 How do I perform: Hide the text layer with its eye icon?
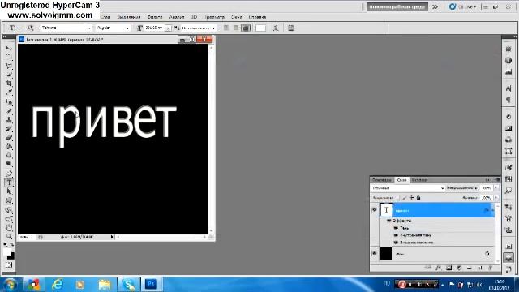(375, 210)
